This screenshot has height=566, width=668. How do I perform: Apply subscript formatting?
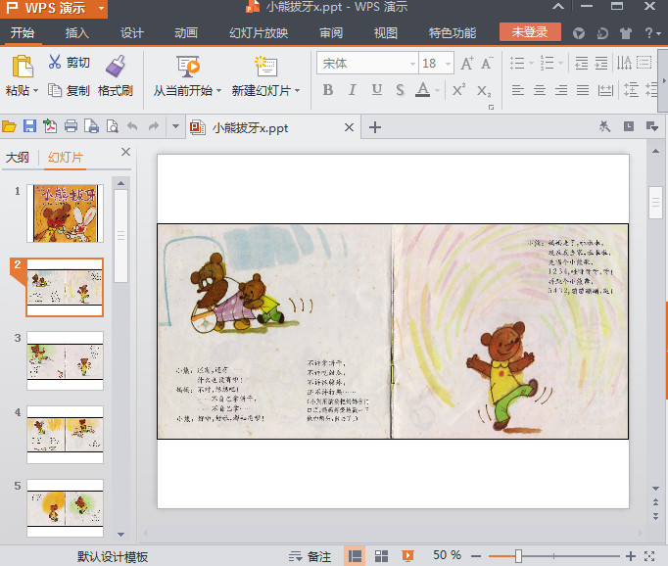(x=484, y=91)
